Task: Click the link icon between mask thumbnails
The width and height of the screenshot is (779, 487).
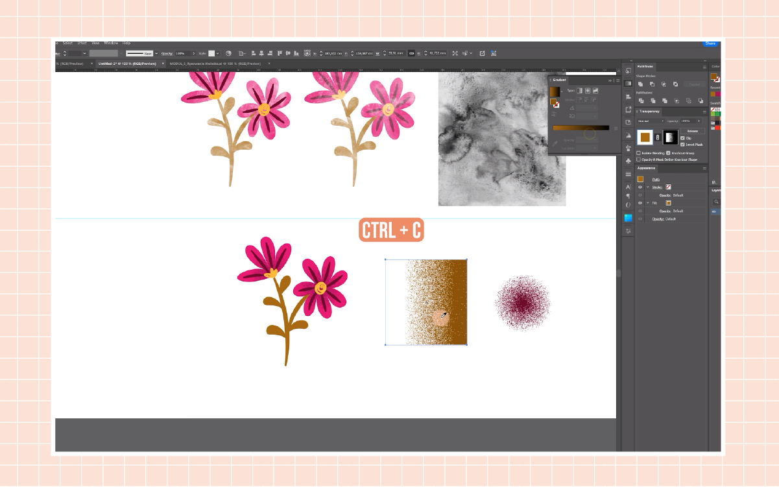Action: tap(658, 137)
